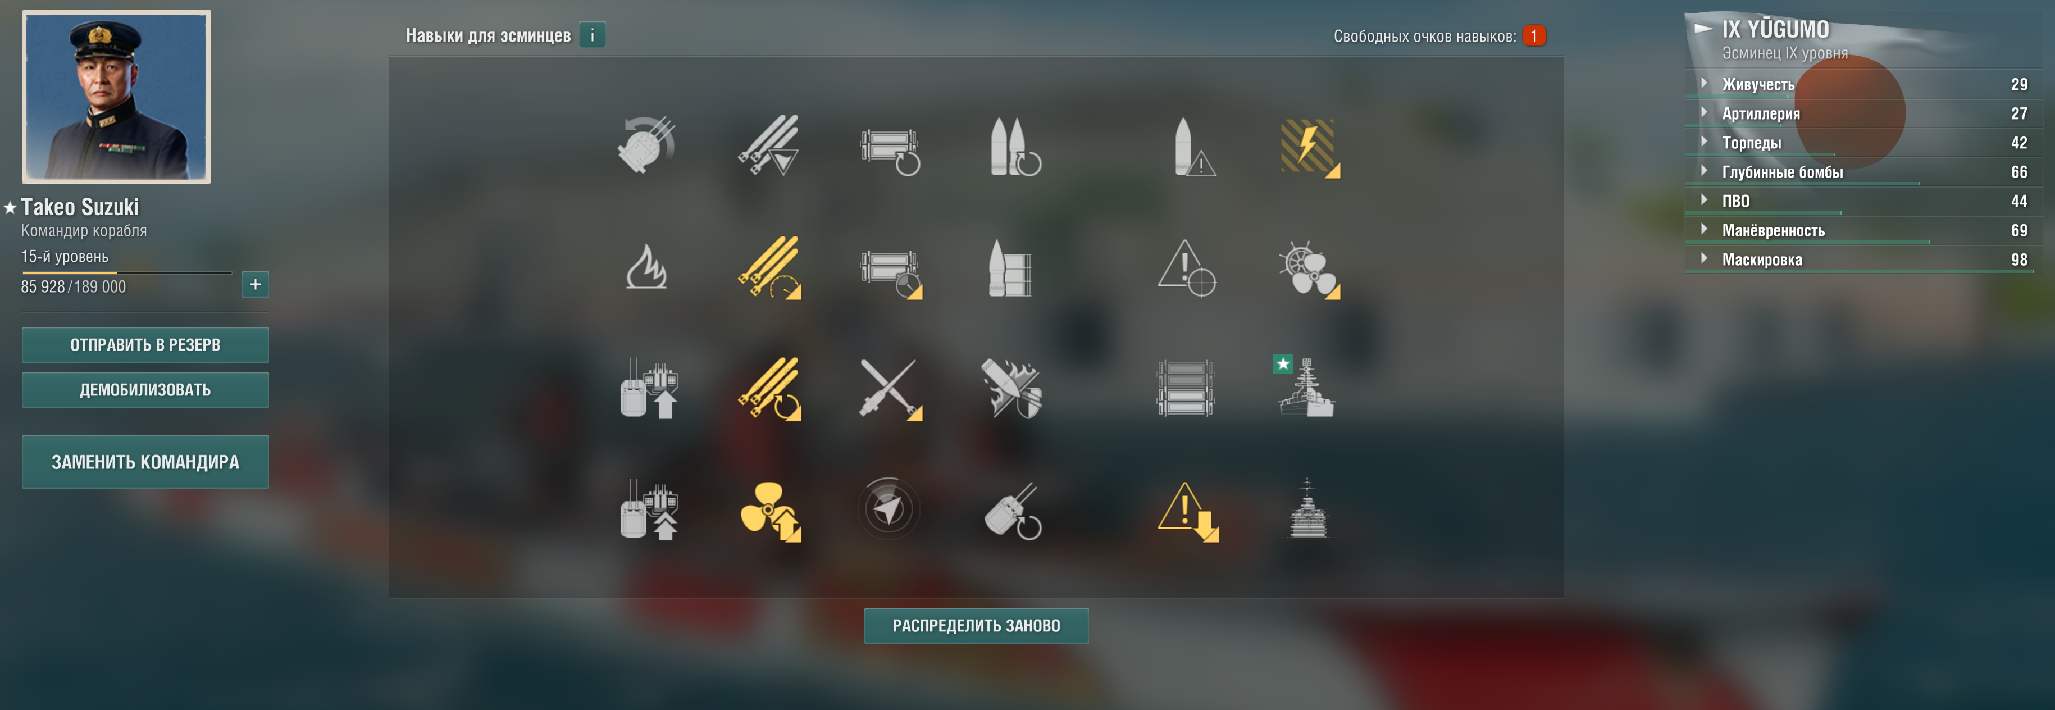Select the lightning bolt hazard stripe skill
This screenshot has height=710, width=2055.
pyautogui.click(x=1309, y=147)
